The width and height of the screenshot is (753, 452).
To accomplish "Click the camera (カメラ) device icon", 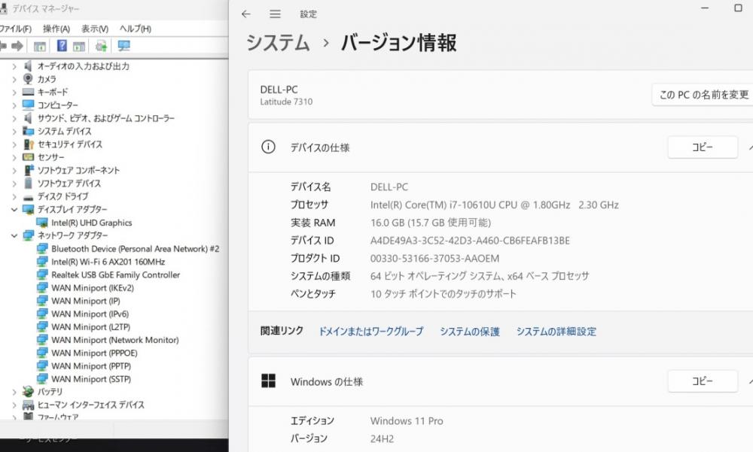I will [x=29, y=79].
